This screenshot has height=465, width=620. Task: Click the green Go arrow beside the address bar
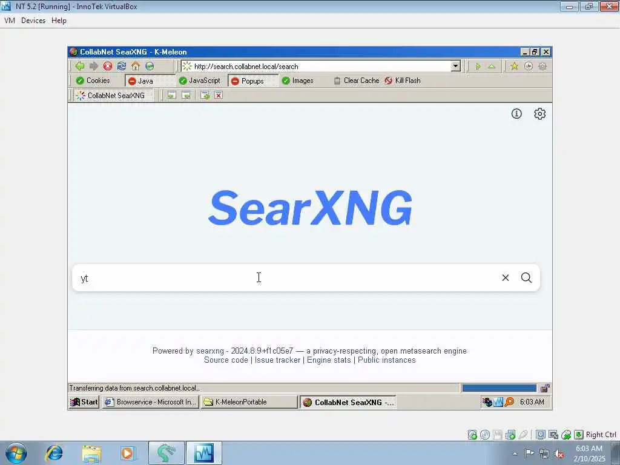point(478,67)
